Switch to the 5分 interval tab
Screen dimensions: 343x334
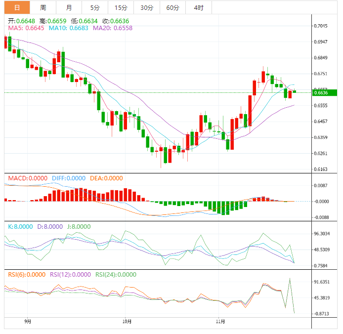pos(94,7)
